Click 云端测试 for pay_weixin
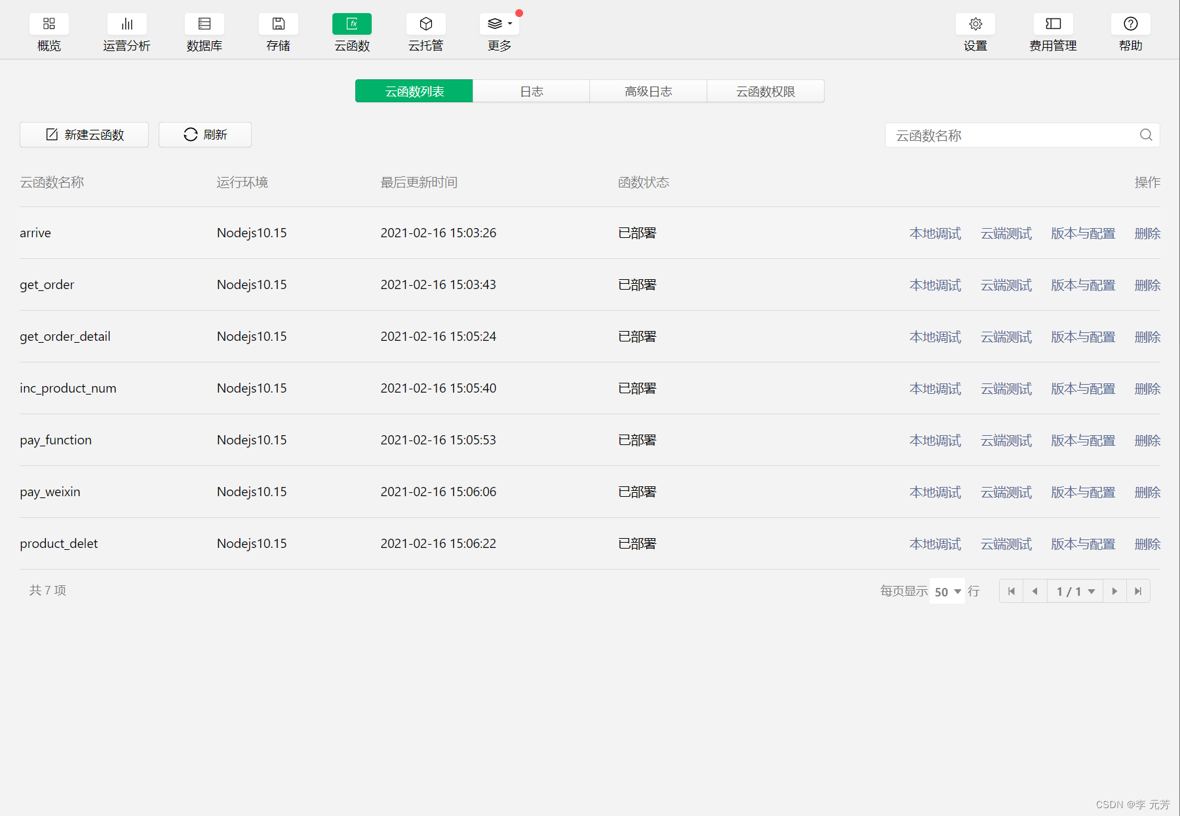Viewport: 1180px width, 816px height. pyautogui.click(x=1006, y=492)
